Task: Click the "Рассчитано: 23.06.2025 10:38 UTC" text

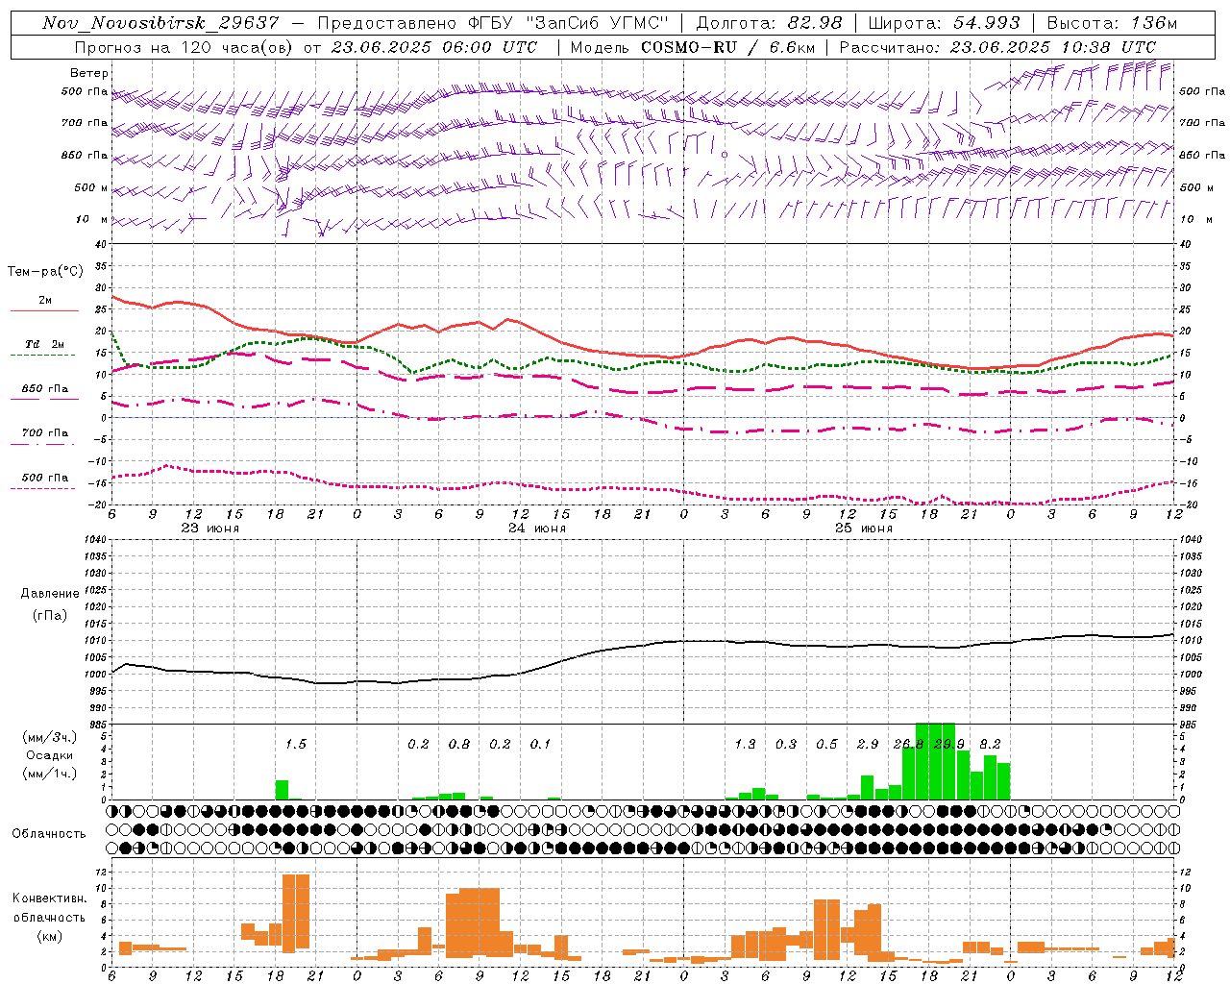Action: (997, 47)
